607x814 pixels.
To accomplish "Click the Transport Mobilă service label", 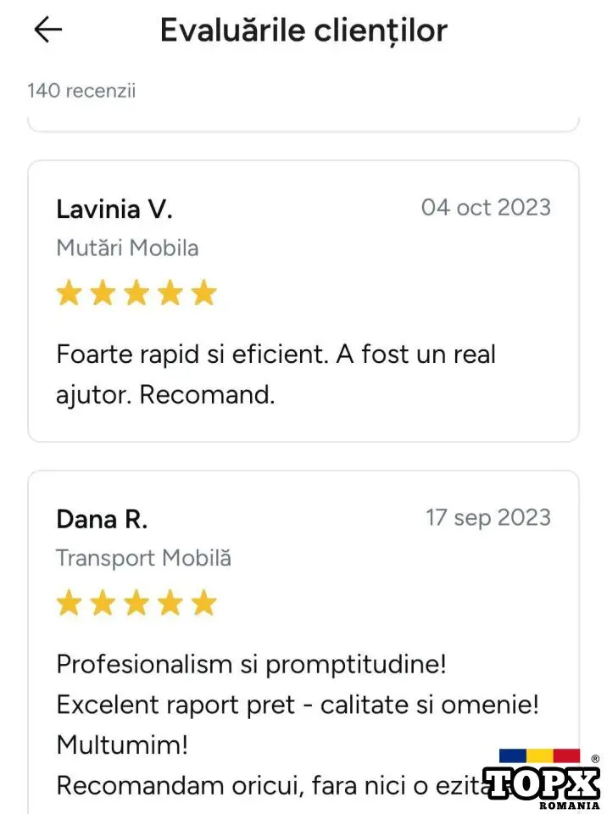I will 143,558.
